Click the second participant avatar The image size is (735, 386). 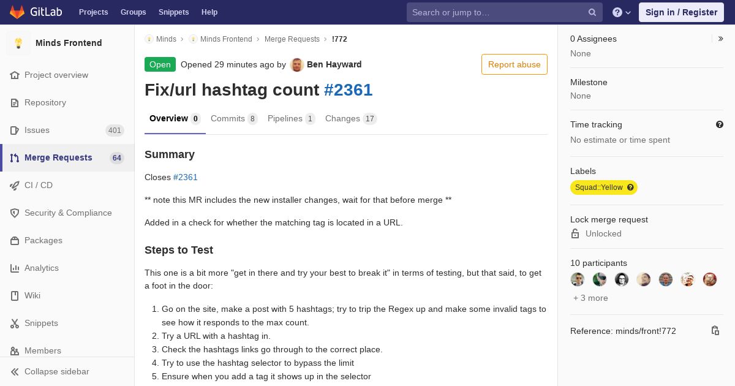[x=600, y=279]
